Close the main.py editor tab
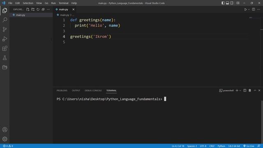 pyautogui.click(x=74, y=9)
